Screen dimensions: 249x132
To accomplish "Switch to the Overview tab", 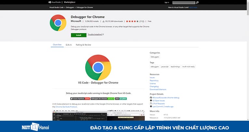I will click(57, 45).
